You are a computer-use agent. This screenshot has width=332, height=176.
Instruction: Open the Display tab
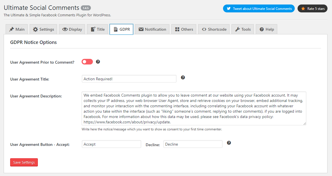[72, 29]
